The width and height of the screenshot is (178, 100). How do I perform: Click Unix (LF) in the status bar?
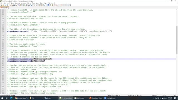(x=155, y=96)
